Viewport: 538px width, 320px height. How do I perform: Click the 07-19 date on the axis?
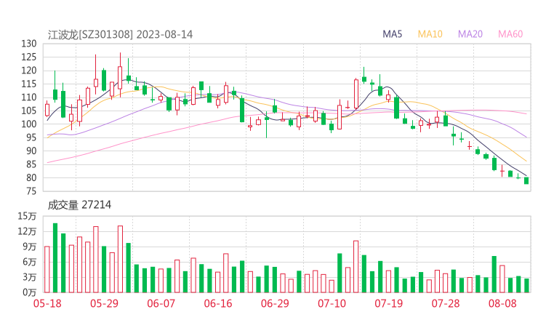388,303
